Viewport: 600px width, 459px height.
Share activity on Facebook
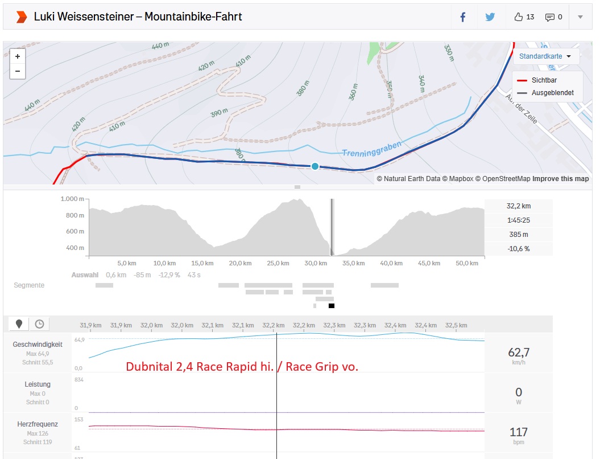click(x=463, y=17)
